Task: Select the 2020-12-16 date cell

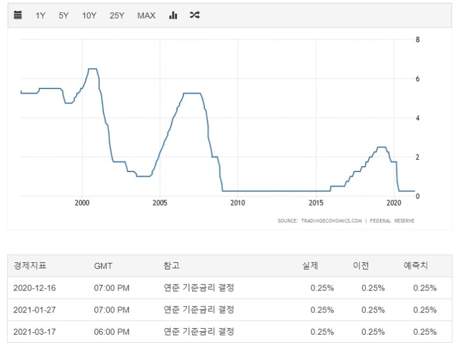Action: [x=35, y=288]
